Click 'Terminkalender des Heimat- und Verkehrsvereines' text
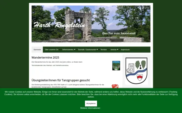 (x=50, y=65)
